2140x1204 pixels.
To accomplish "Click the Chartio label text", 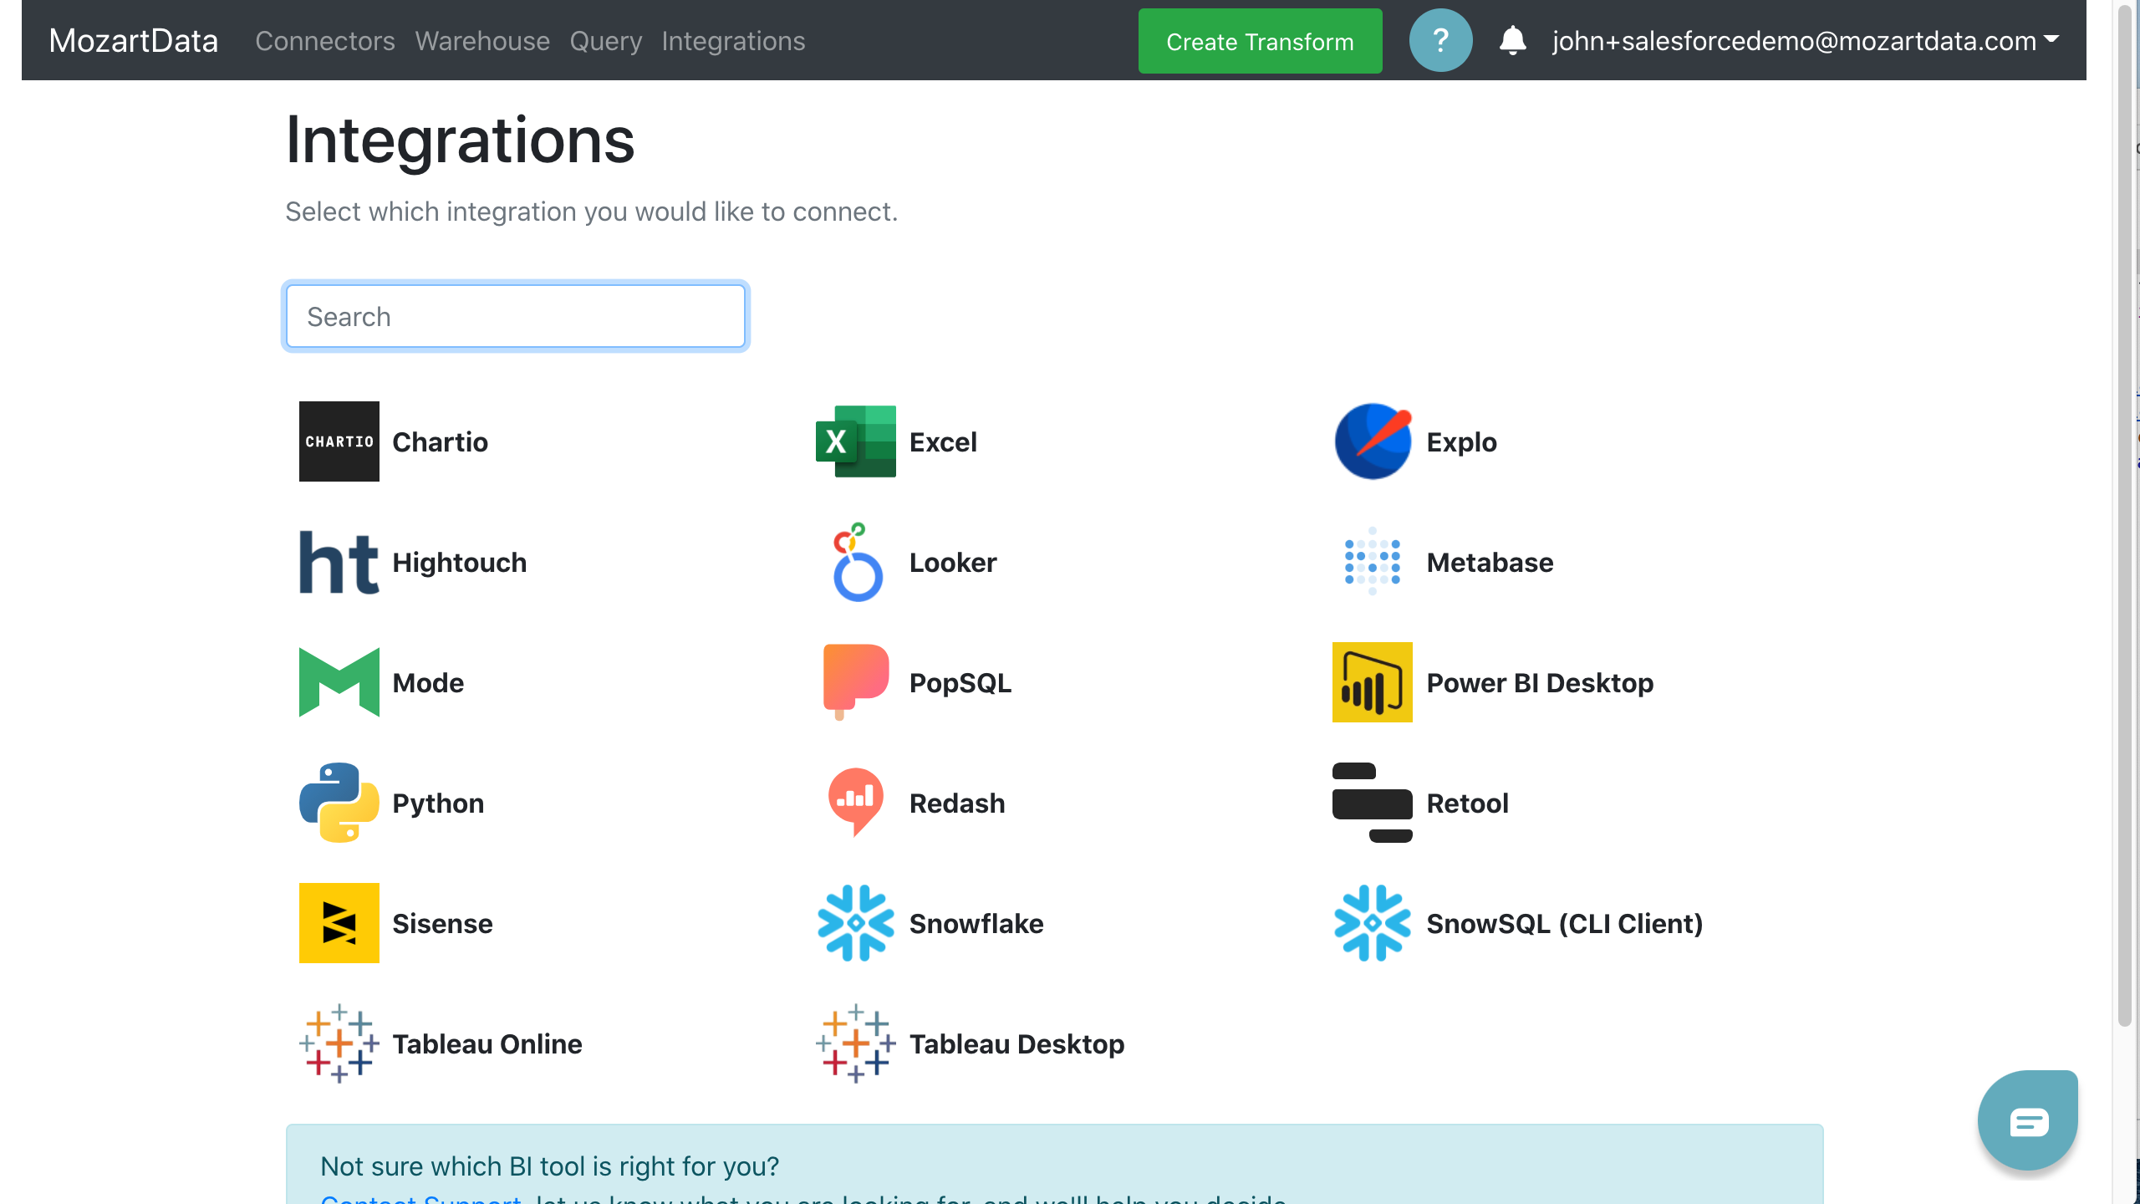I will [440, 441].
